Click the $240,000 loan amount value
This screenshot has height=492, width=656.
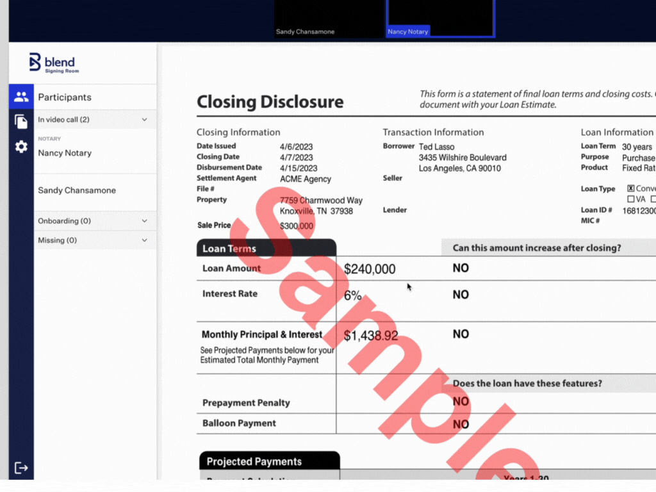[370, 269]
